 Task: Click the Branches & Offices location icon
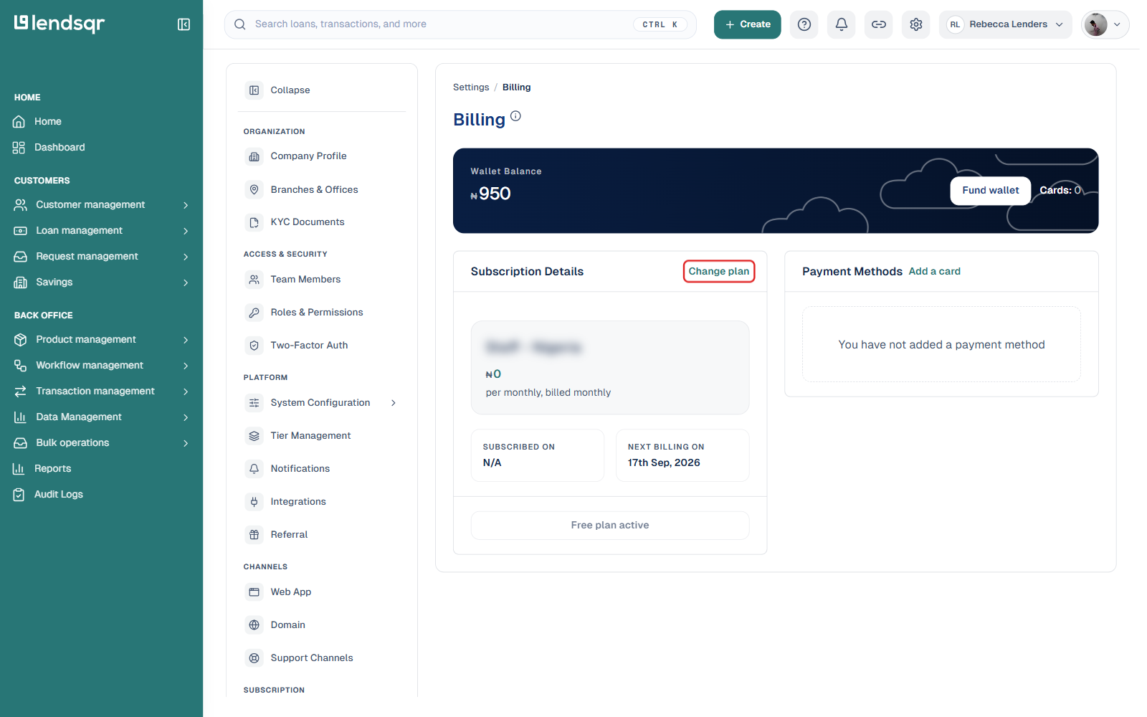pos(254,189)
